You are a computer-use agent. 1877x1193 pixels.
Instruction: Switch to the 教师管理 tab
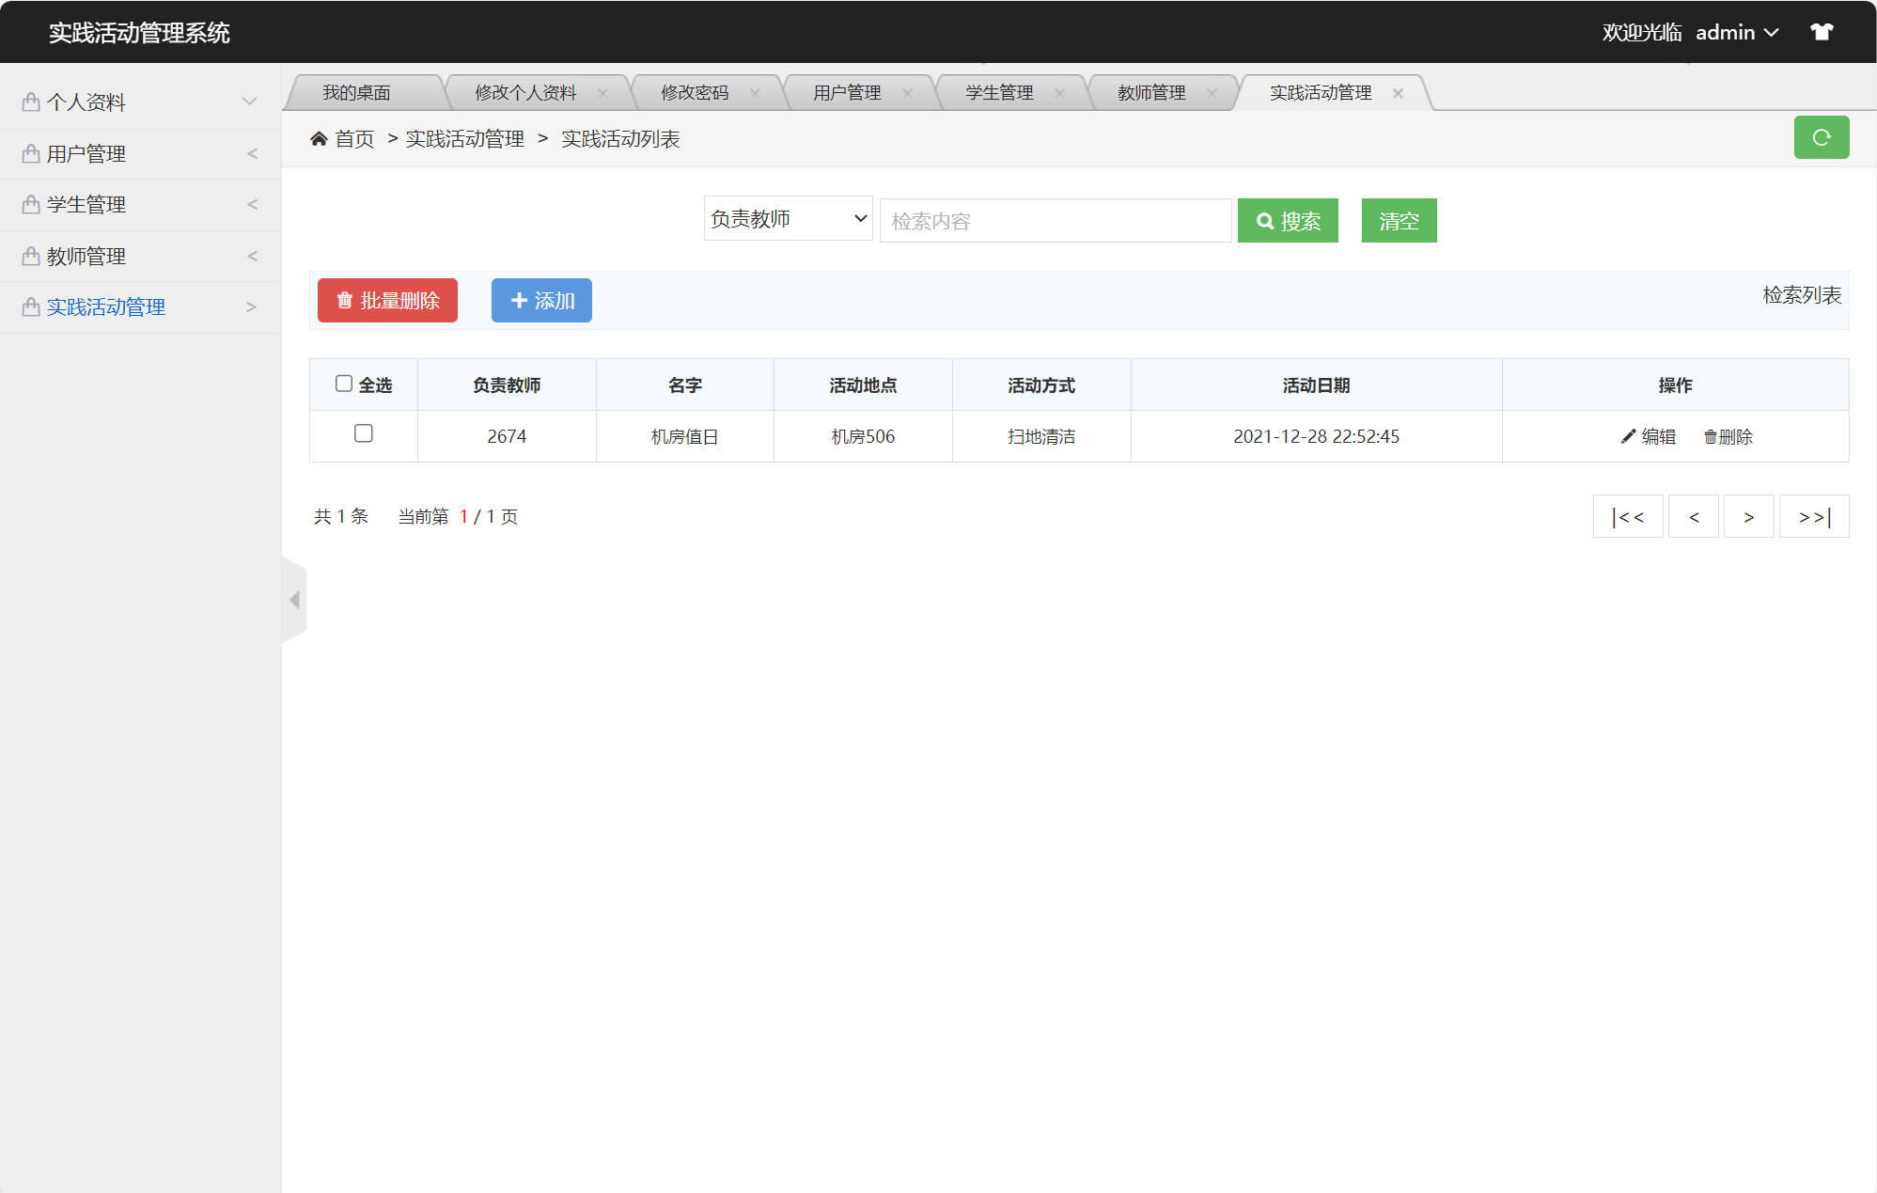pyautogui.click(x=1150, y=92)
